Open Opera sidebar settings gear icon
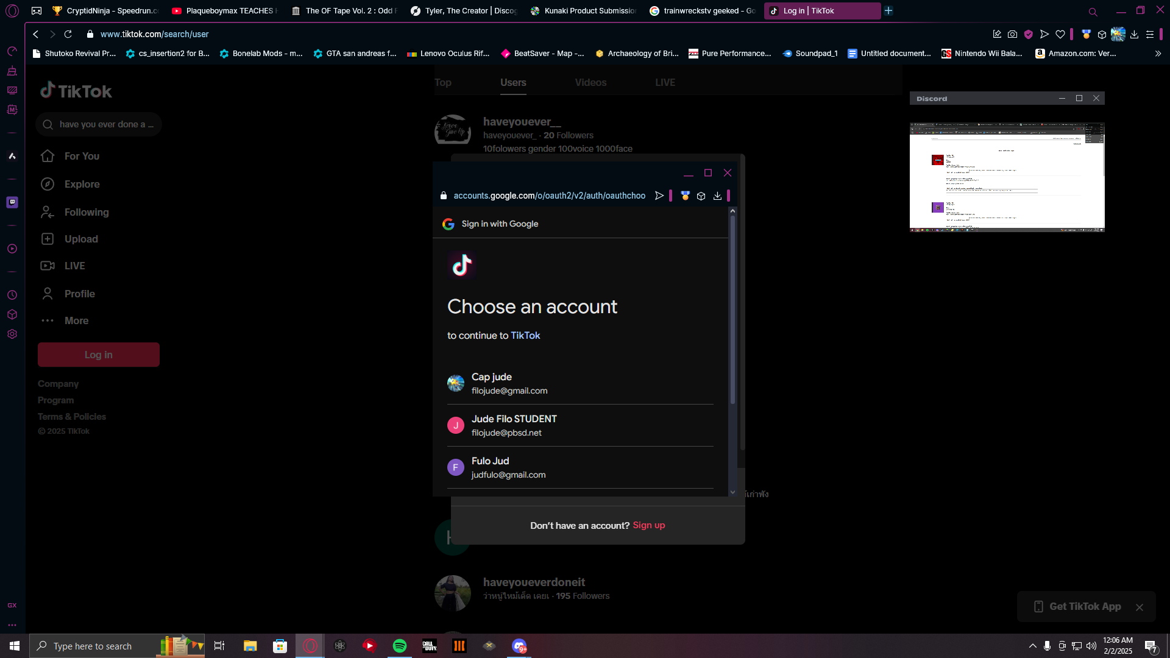The image size is (1170, 658). [12, 334]
